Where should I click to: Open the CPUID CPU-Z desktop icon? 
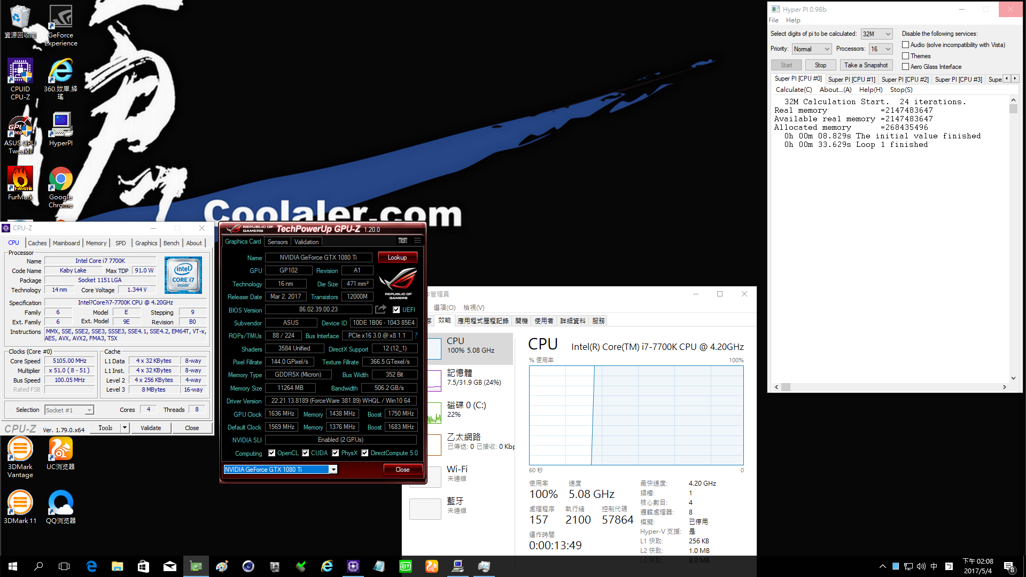pos(20,79)
